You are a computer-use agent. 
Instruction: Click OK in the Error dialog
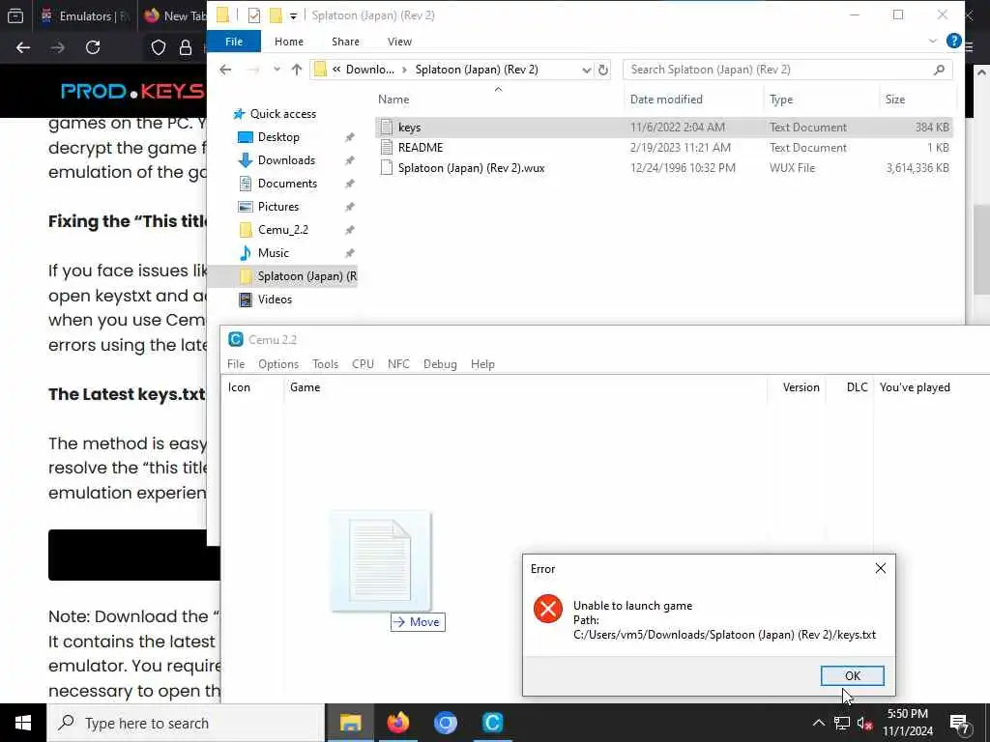pos(852,675)
